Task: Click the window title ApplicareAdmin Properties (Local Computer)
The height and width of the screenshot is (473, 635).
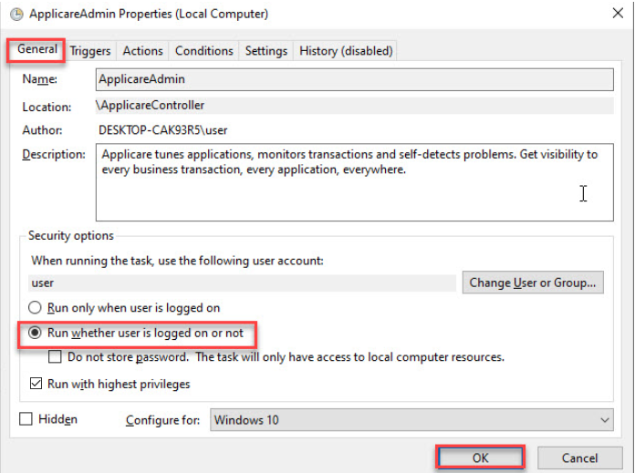Action: (x=149, y=15)
